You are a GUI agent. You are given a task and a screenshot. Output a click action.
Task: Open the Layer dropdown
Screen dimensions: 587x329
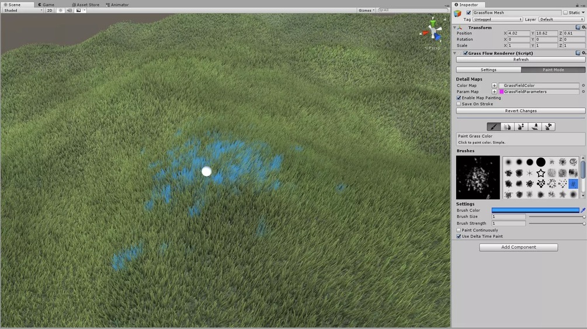(561, 19)
